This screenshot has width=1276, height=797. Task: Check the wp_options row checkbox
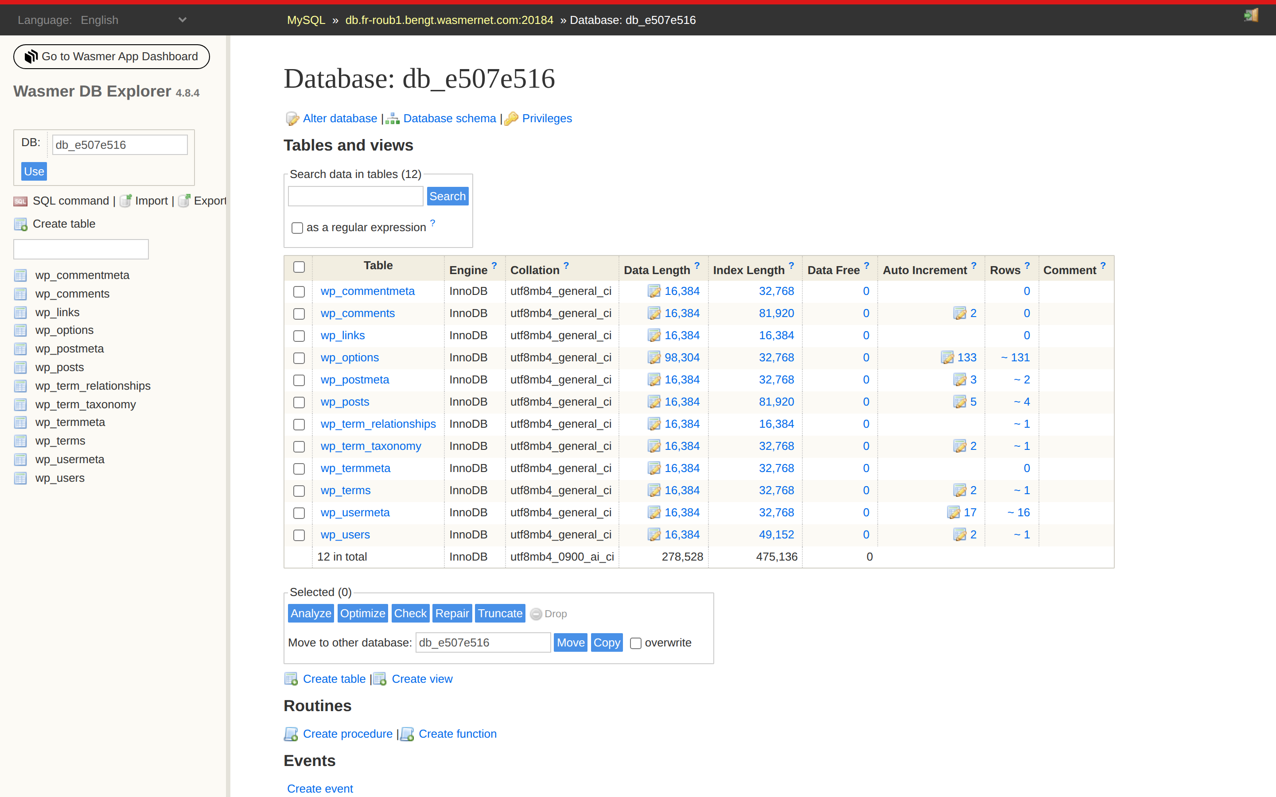(299, 359)
